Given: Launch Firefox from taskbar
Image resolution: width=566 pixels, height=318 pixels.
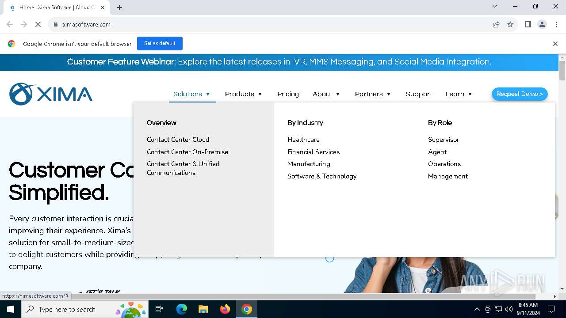Looking at the screenshot, I should 225,309.
